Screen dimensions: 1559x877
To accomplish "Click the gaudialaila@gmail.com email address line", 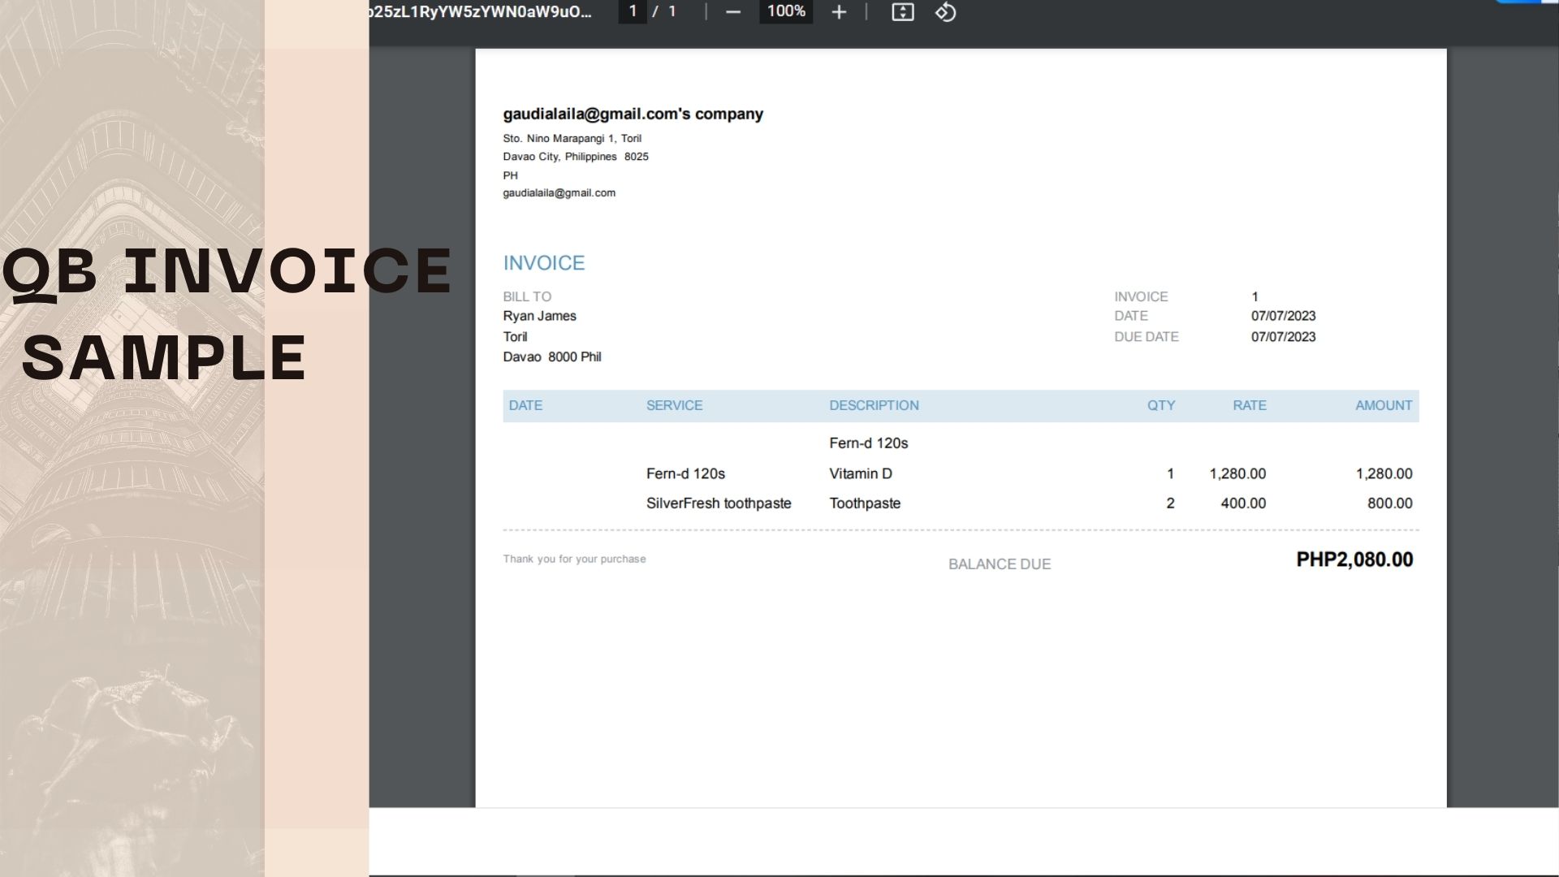I will 559,193.
